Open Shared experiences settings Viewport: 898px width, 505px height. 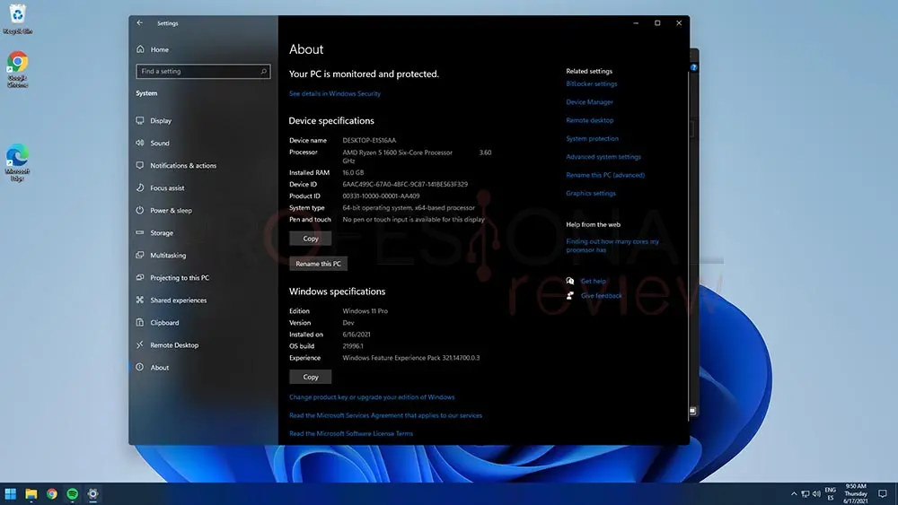click(x=172, y=300)
